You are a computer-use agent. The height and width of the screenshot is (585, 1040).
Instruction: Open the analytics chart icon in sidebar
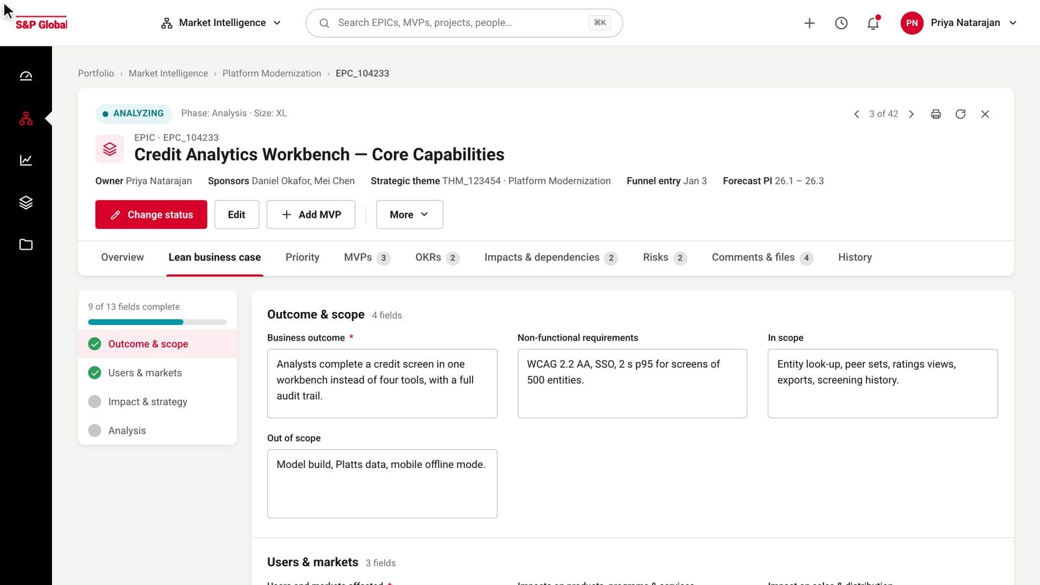click(26, 160)
